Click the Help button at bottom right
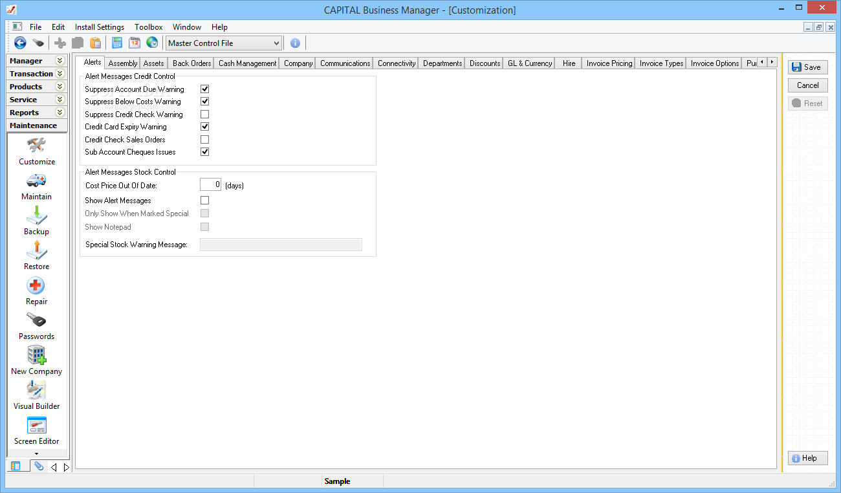The width and height of the screenshot is (841, 493). click(808, 458)
